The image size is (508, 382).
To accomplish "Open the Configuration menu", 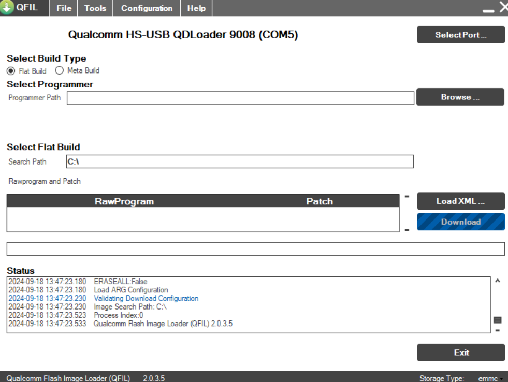I will point(147,8).
